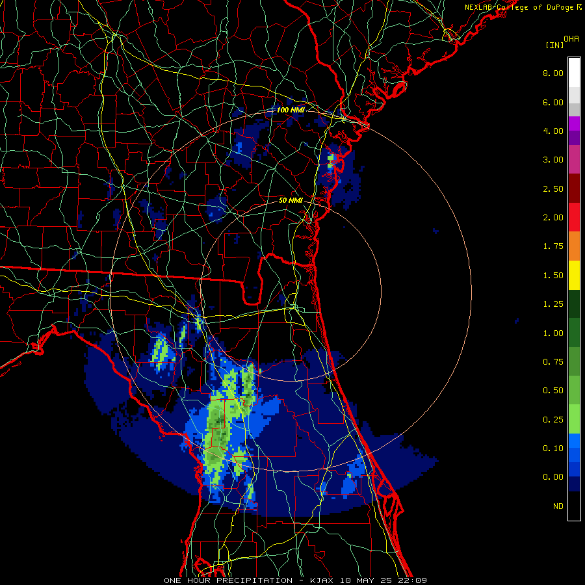The image size is (585, 585).
Task: Click the 0.00 legend value
Action: coord(553,477)
